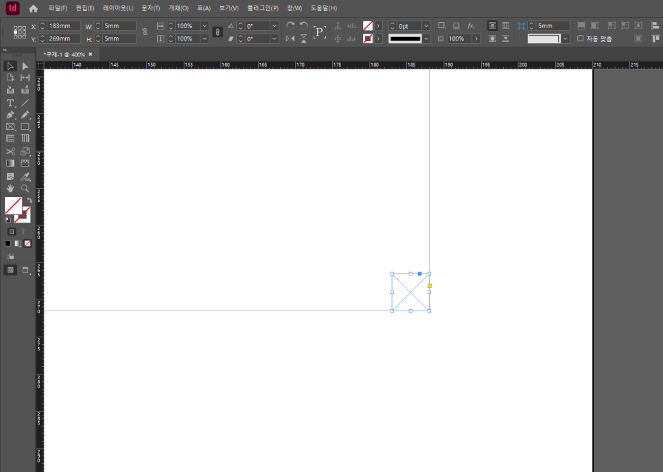Click the fill swatch in control bar
The width and height of the screenshot is (663, 472).
click(368, 26)
